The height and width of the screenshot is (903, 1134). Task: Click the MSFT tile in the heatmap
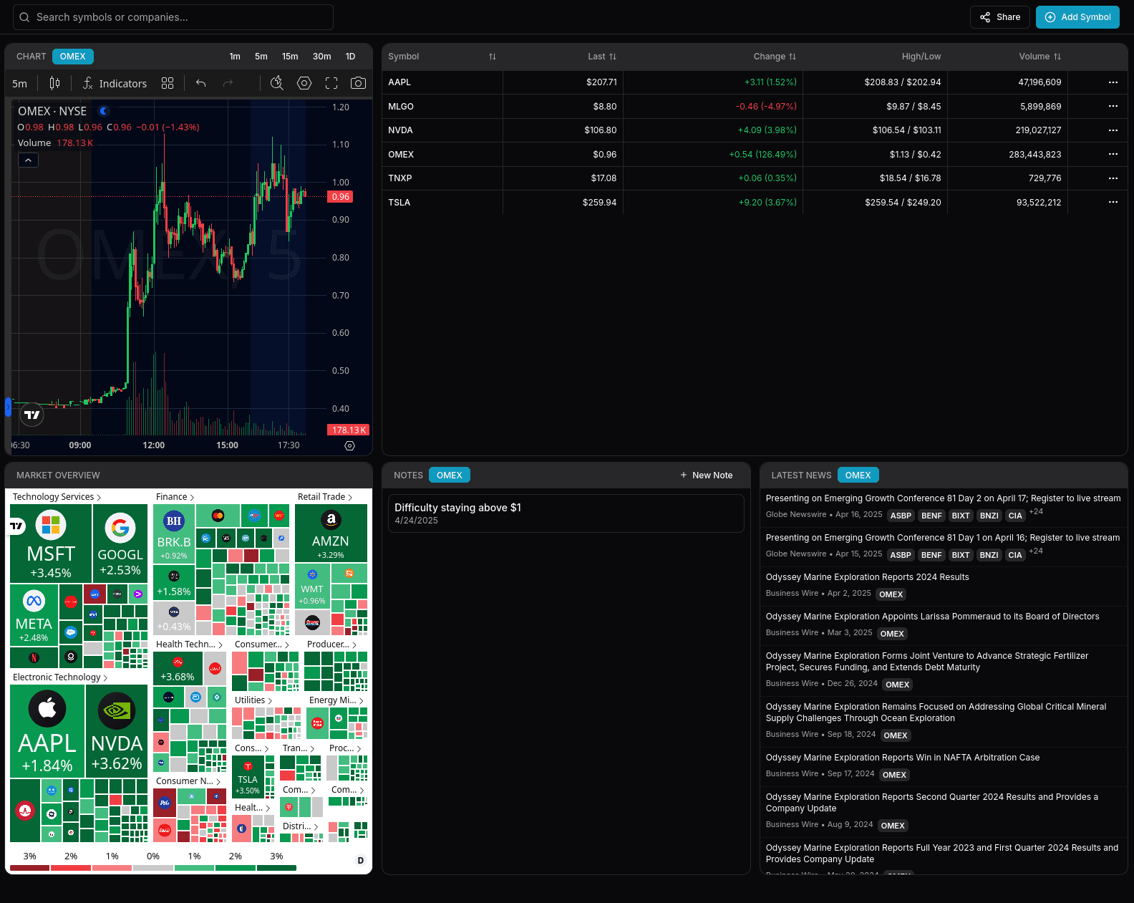51,544
